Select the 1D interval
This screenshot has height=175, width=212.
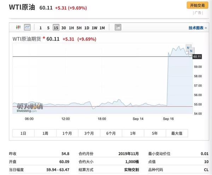[x=87, y=28]
